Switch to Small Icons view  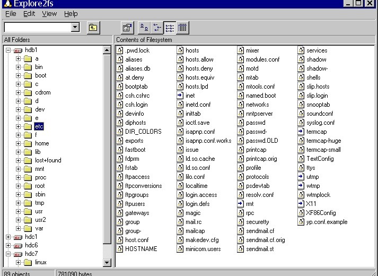coord(157,28)
